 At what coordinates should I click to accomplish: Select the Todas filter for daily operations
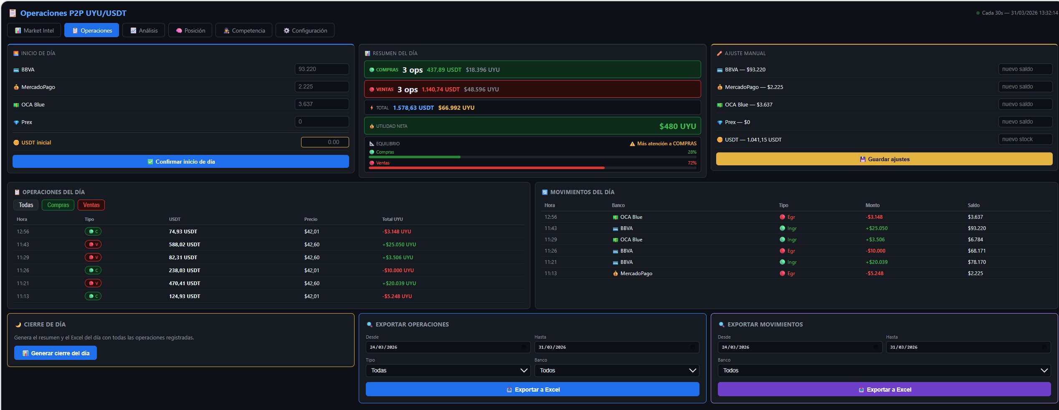tap(26, 205)
